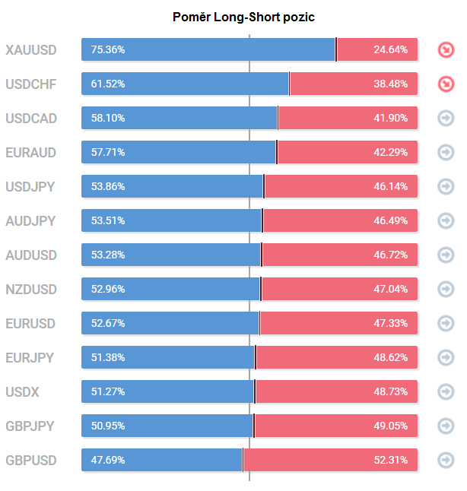
Task: Select the GBPJPY symbol label
Action: [30, 426]
